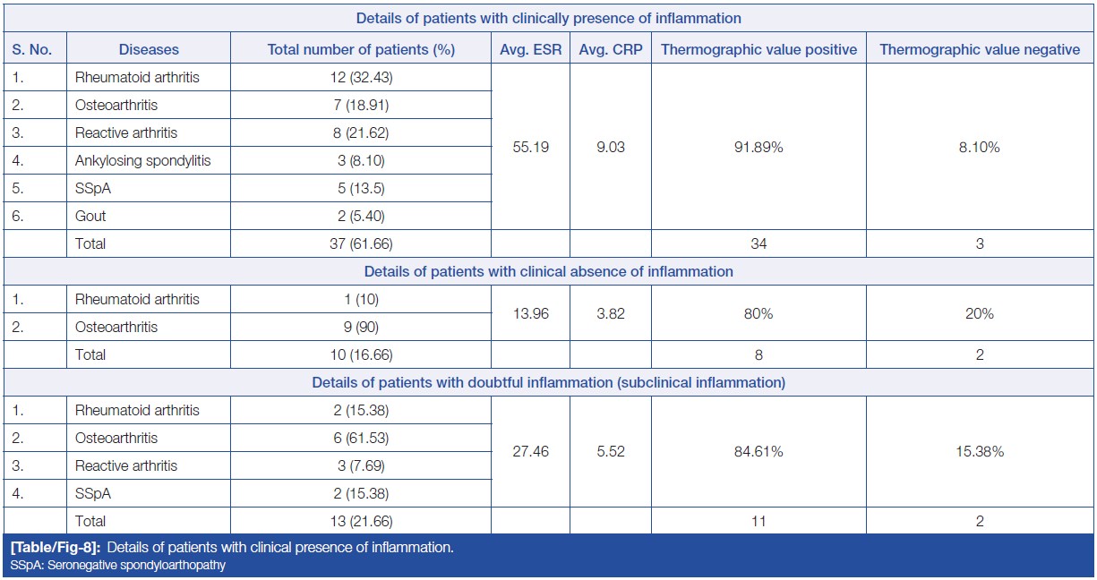1097x580 pixels.
Task: Click the 'Thermographic value negative' header
Action: pyautogui.click(x=980, y=50)
